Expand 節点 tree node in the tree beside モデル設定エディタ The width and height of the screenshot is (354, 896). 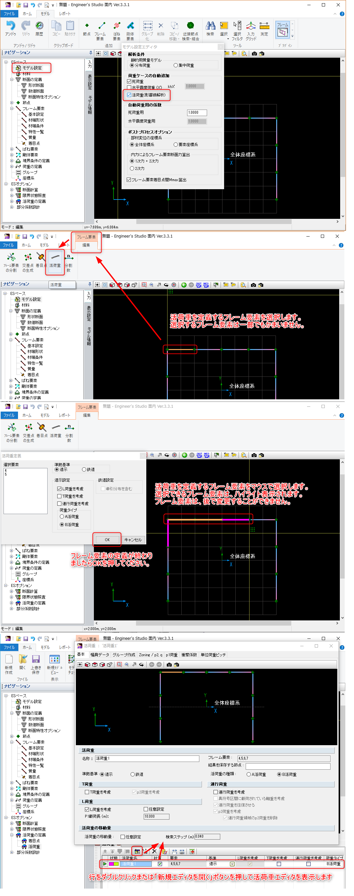[x=12, y=103]
